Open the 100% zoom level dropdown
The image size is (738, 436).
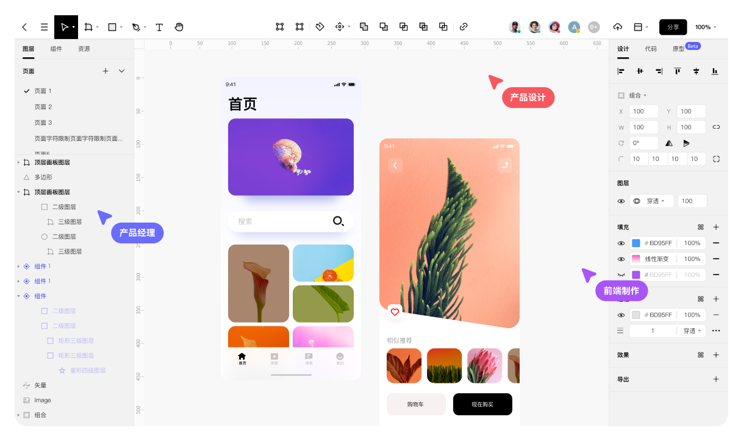pyautogui.click(x=704, y=27)
